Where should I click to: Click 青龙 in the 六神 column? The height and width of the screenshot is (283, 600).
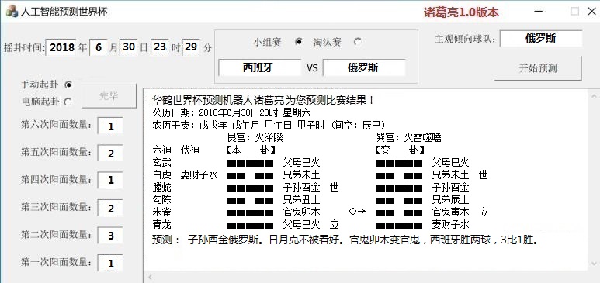click(161, 224)
